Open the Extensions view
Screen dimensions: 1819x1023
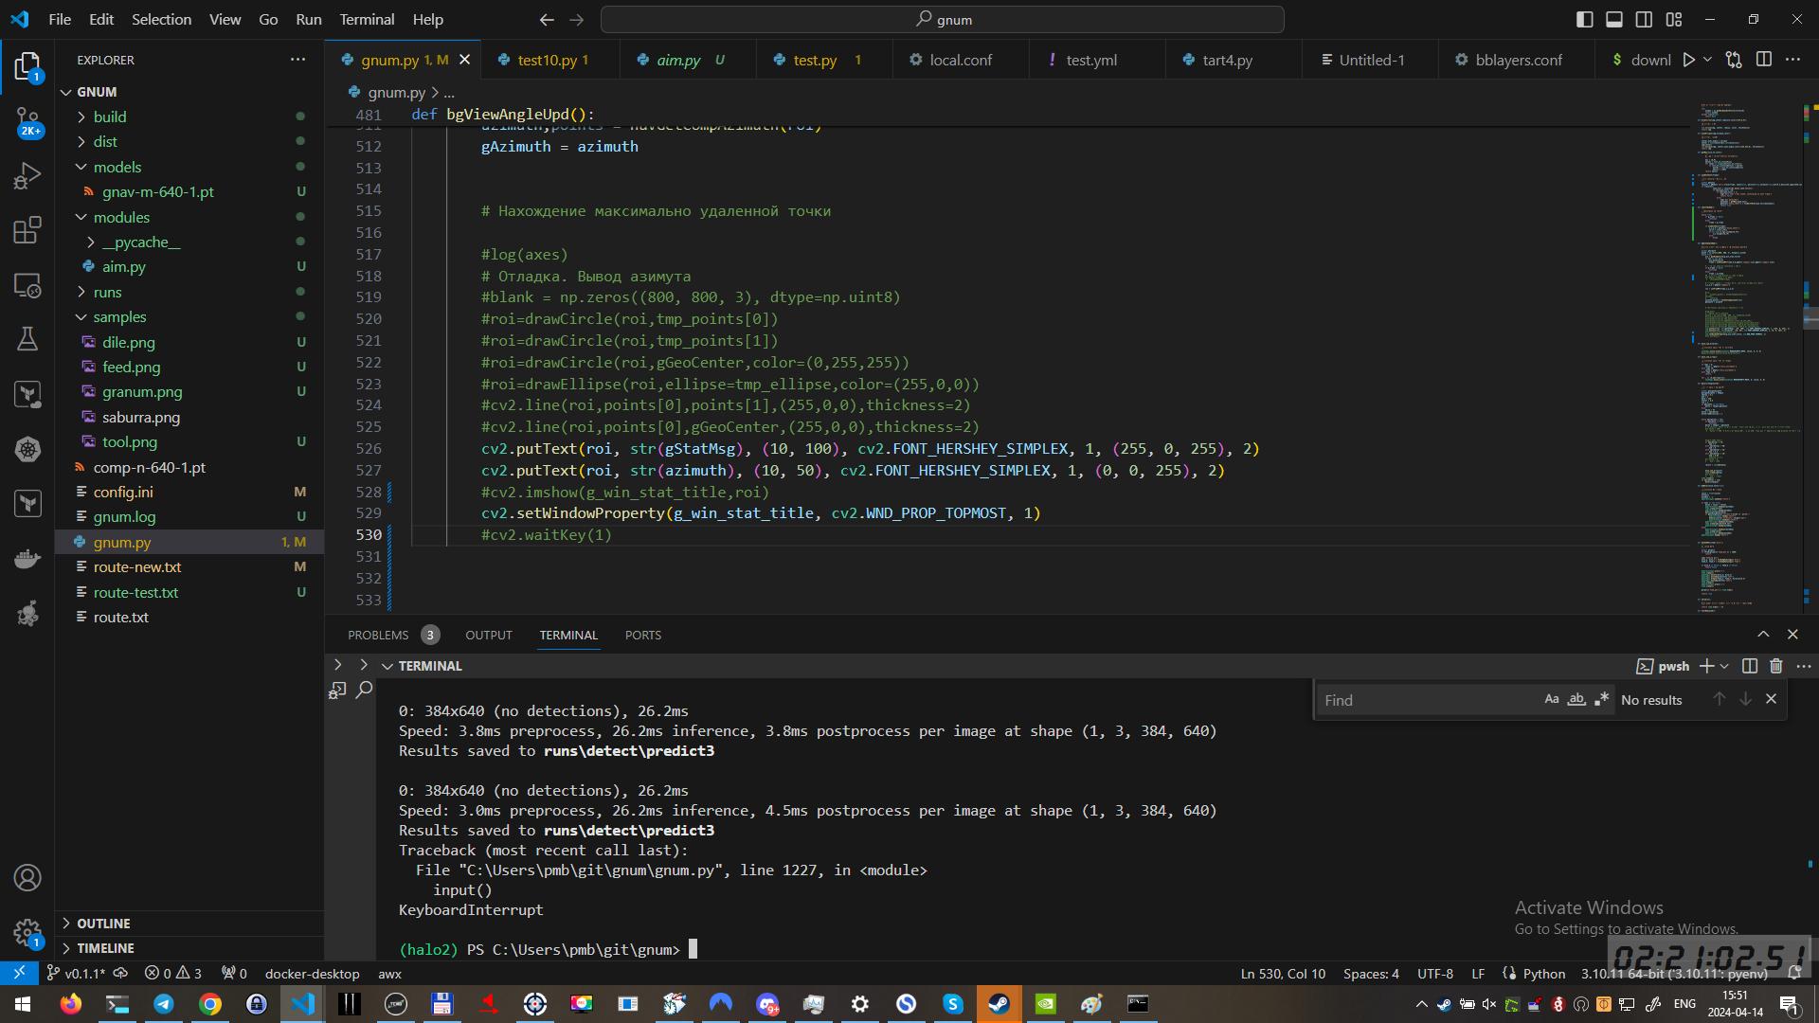(x=27, y=230)
